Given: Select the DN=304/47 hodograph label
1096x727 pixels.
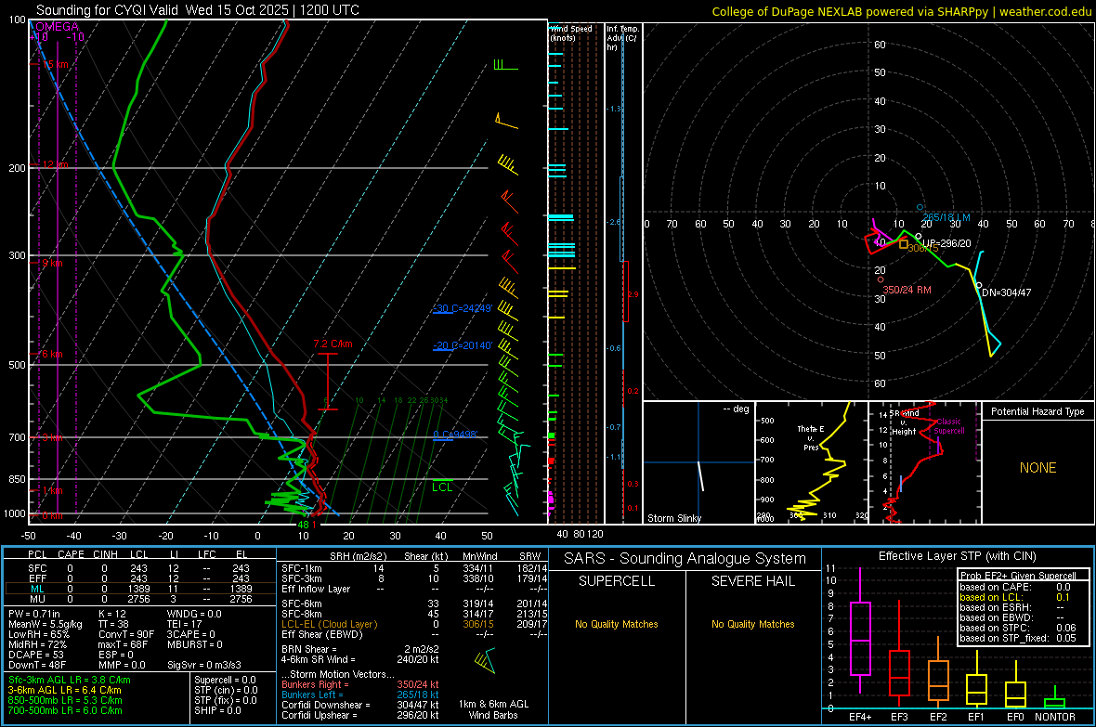Looking at the screenshot, I should 1007,292.
